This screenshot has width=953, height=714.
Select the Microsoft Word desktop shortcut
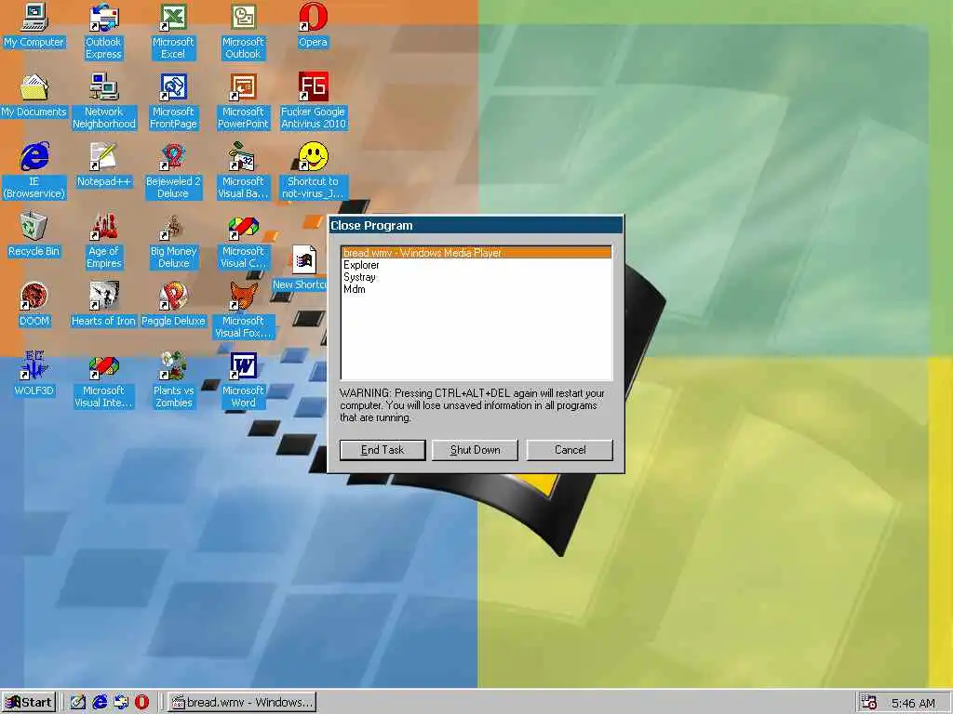click(x=243, y=380)
